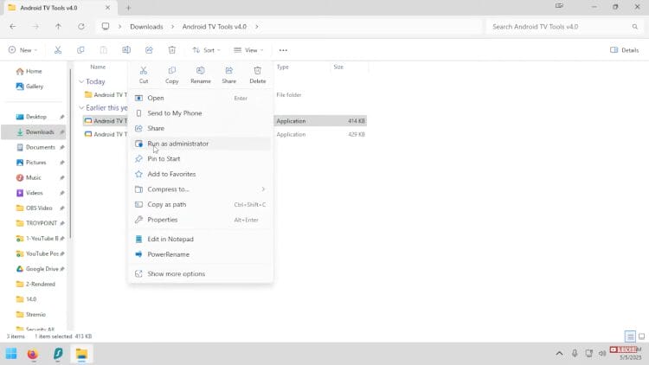Show hidden system tray icons
The image size is (649, 365).
coord(559,354)
